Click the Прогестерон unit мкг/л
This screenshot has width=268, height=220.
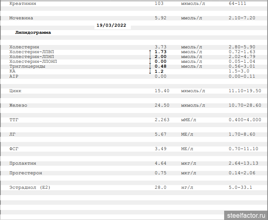[x=188, y=173]
